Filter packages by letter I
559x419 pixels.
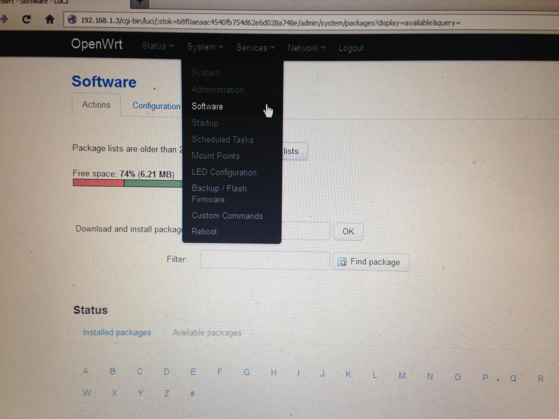299,373
